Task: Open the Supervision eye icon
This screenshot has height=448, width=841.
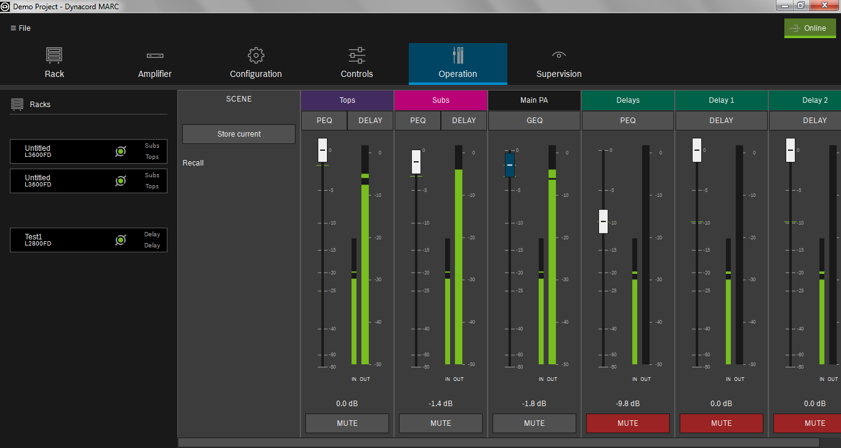Action: [x=558, y=55]
